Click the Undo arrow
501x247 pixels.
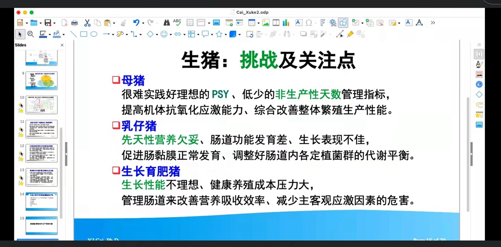(x=136, y=22)
